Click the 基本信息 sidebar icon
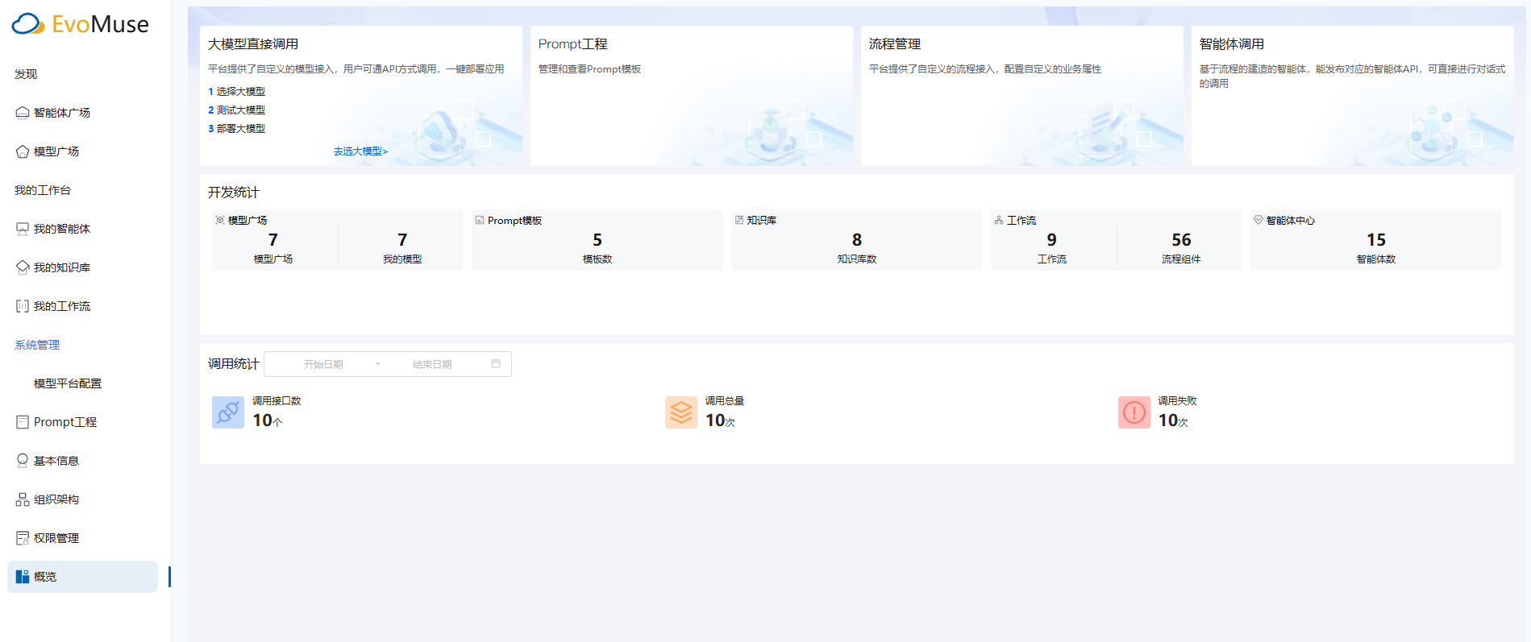Screen dimensions: 1531x642 23,461
